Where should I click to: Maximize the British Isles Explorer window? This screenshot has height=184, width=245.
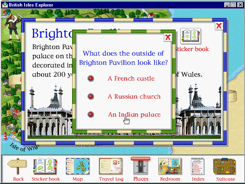tap(233, 5)
